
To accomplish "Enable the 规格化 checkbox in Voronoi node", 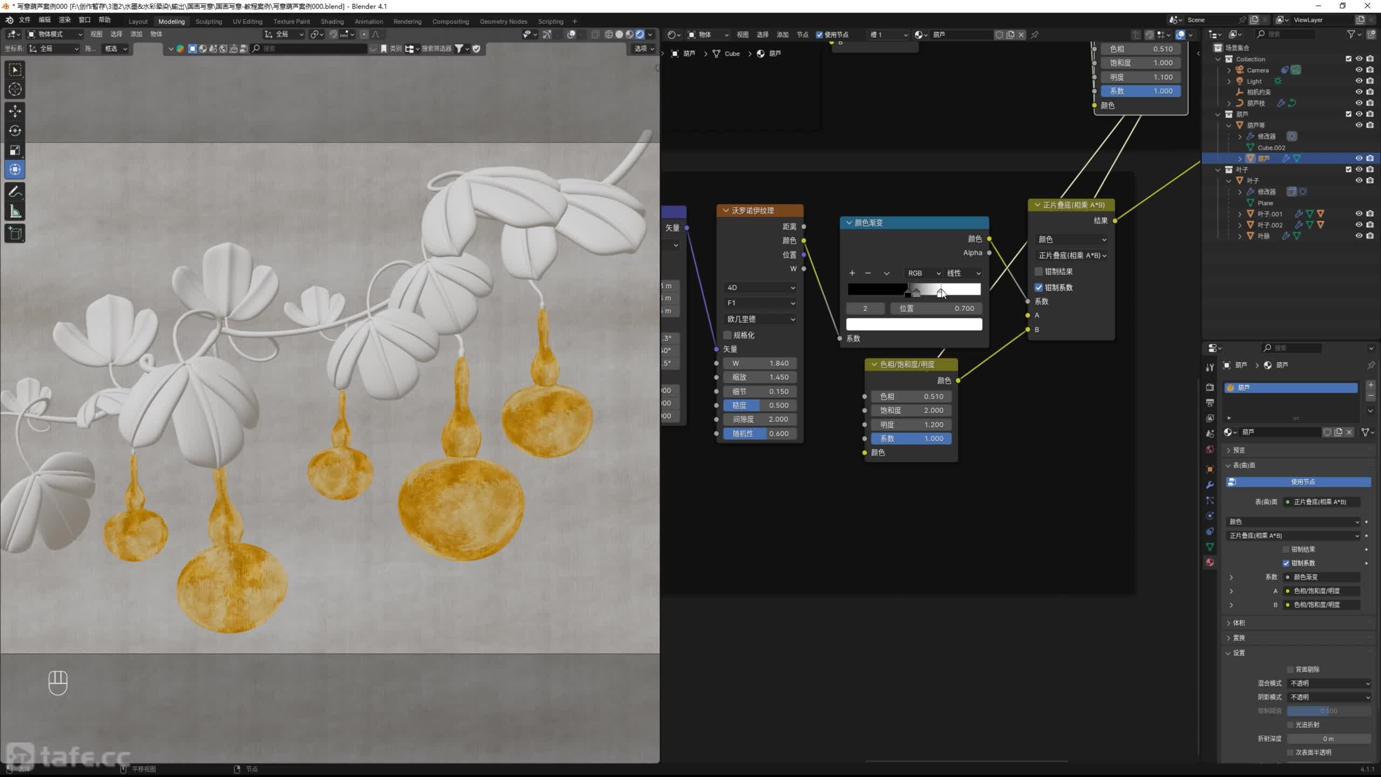I will coord(728,335).
